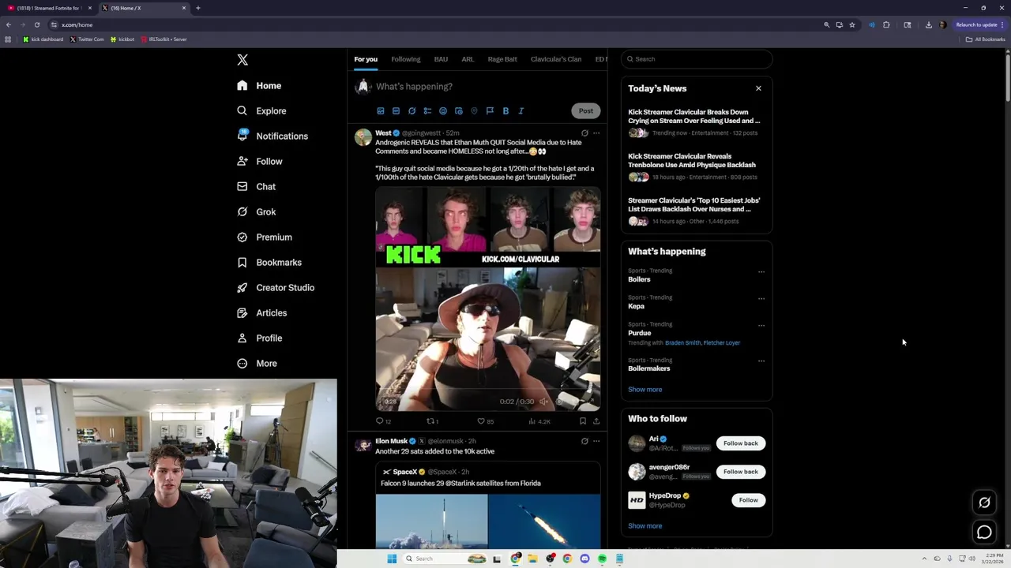Open Spotify from the taskbar

602,559
